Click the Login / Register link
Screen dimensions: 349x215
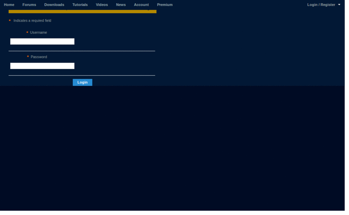pyautogui.click(x=321, y=5)
